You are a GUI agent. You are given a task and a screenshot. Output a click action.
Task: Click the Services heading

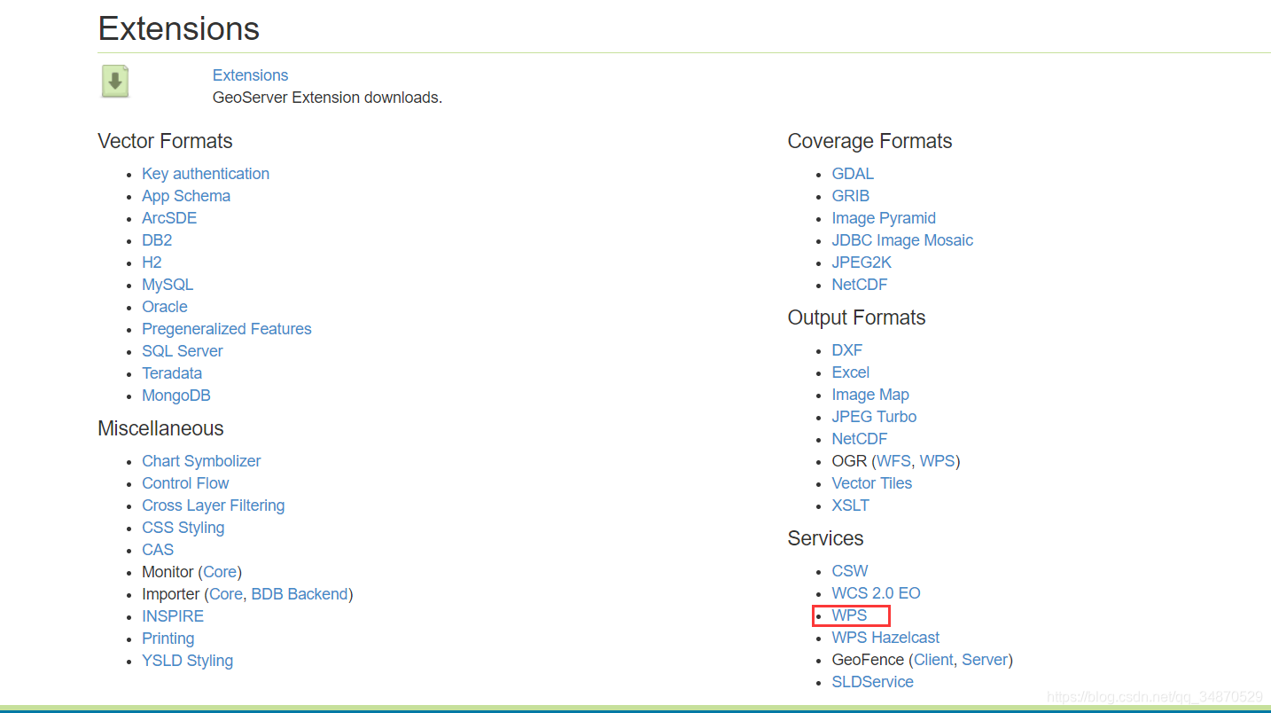click(x=825, y=538)
